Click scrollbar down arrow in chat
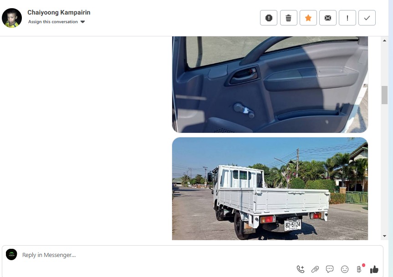Screen dimensions: 393x277 click(x=384, y=236)
